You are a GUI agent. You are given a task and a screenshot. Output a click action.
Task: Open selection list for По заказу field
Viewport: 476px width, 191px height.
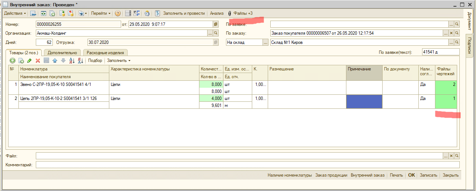point(445,33)
